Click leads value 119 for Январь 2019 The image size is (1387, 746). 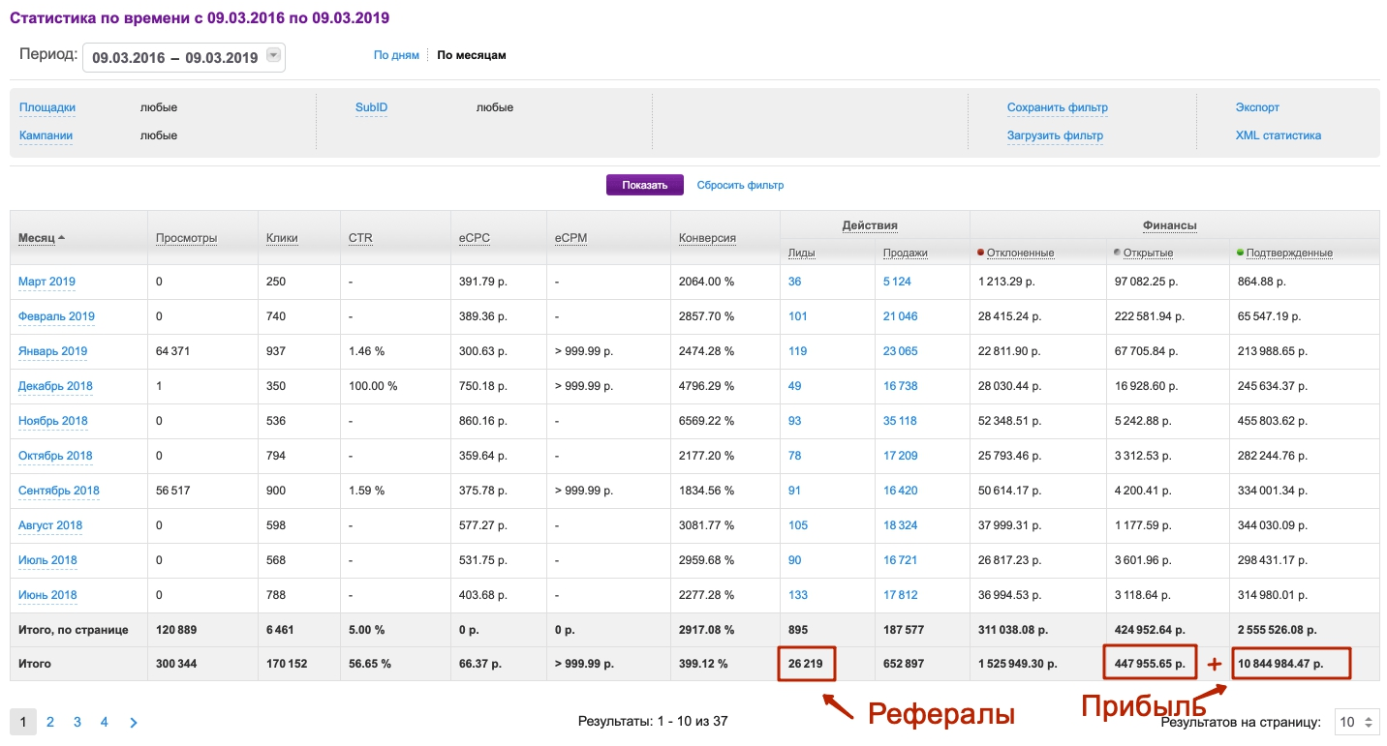coord(798,351)
